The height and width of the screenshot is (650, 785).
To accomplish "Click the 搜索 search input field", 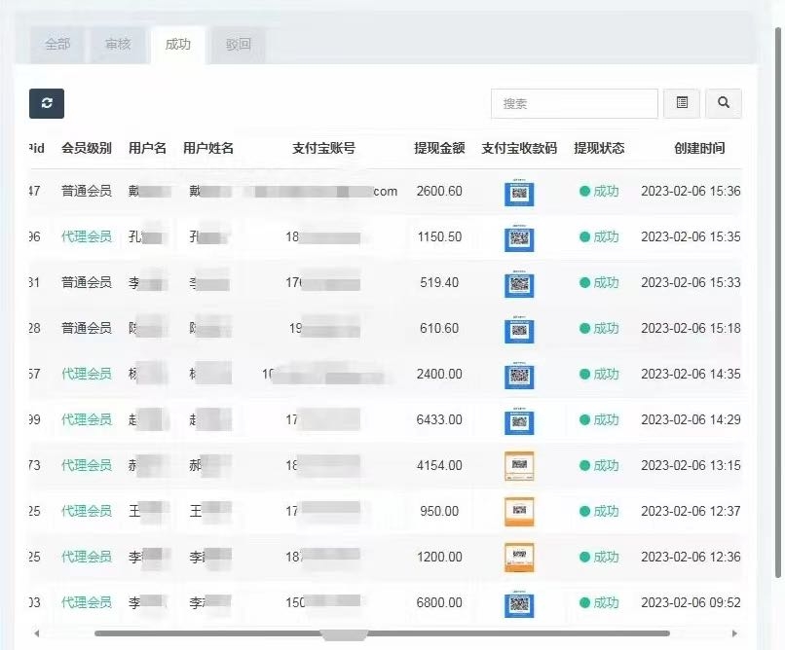I will 575,103.
